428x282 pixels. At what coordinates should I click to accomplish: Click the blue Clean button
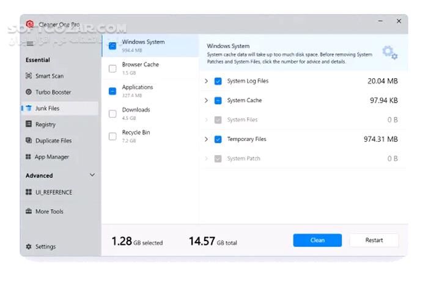point(317,240)
